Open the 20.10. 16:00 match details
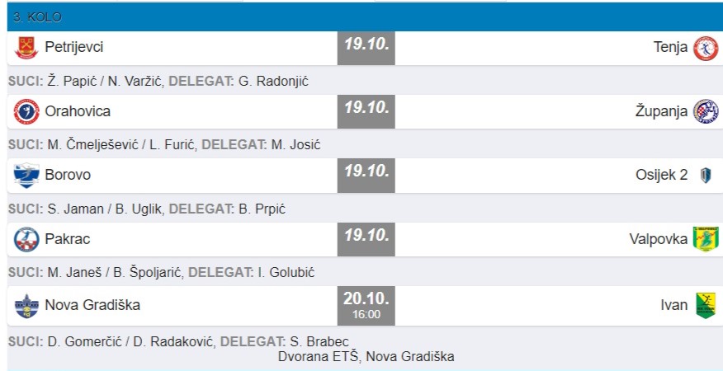Image resolution: width=723 pixels, height=371 pixels. (366, 305)
